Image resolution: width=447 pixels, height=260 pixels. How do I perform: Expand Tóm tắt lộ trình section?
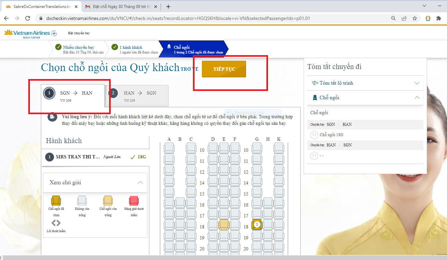tap(365, 83)
